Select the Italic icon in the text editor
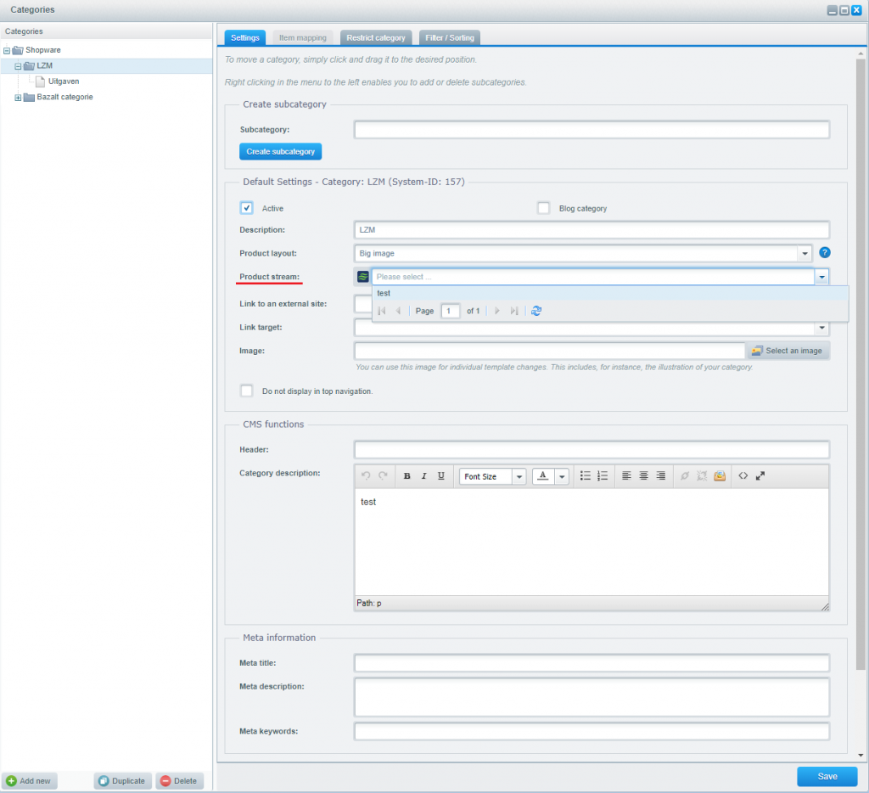Image resolution: width=869 pixels, height=793 pixels. [423, 475]
